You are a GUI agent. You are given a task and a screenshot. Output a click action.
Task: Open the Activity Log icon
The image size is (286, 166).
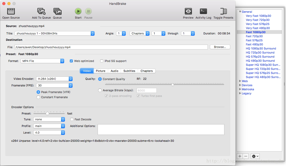pos(203,11)
